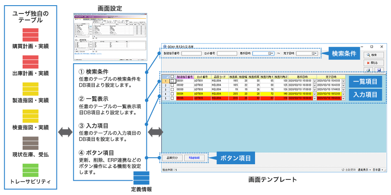Viewport: 391px width, 195px height.
Task: Click the red 購買計画・実績 table icon
Action: click(30, 35)
